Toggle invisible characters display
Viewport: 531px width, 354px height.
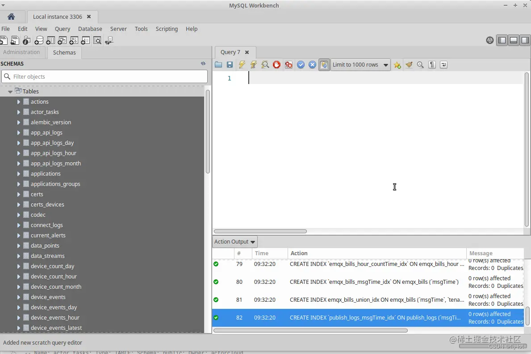tap(432, 65)
